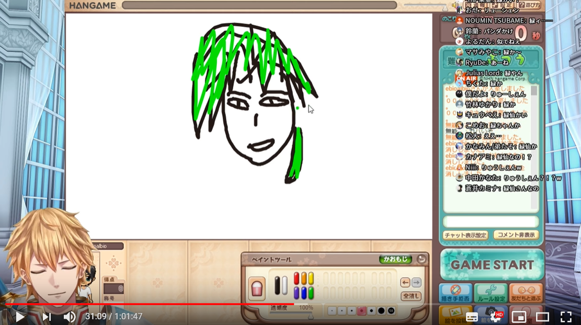The image size is (581, 325).
Task: Open チャット表示設定 chat display settings
Action: click(x=465, y=235)
